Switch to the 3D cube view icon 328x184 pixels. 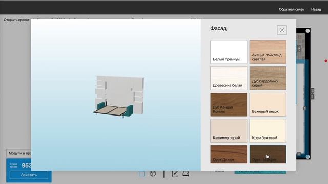point(153,174)
